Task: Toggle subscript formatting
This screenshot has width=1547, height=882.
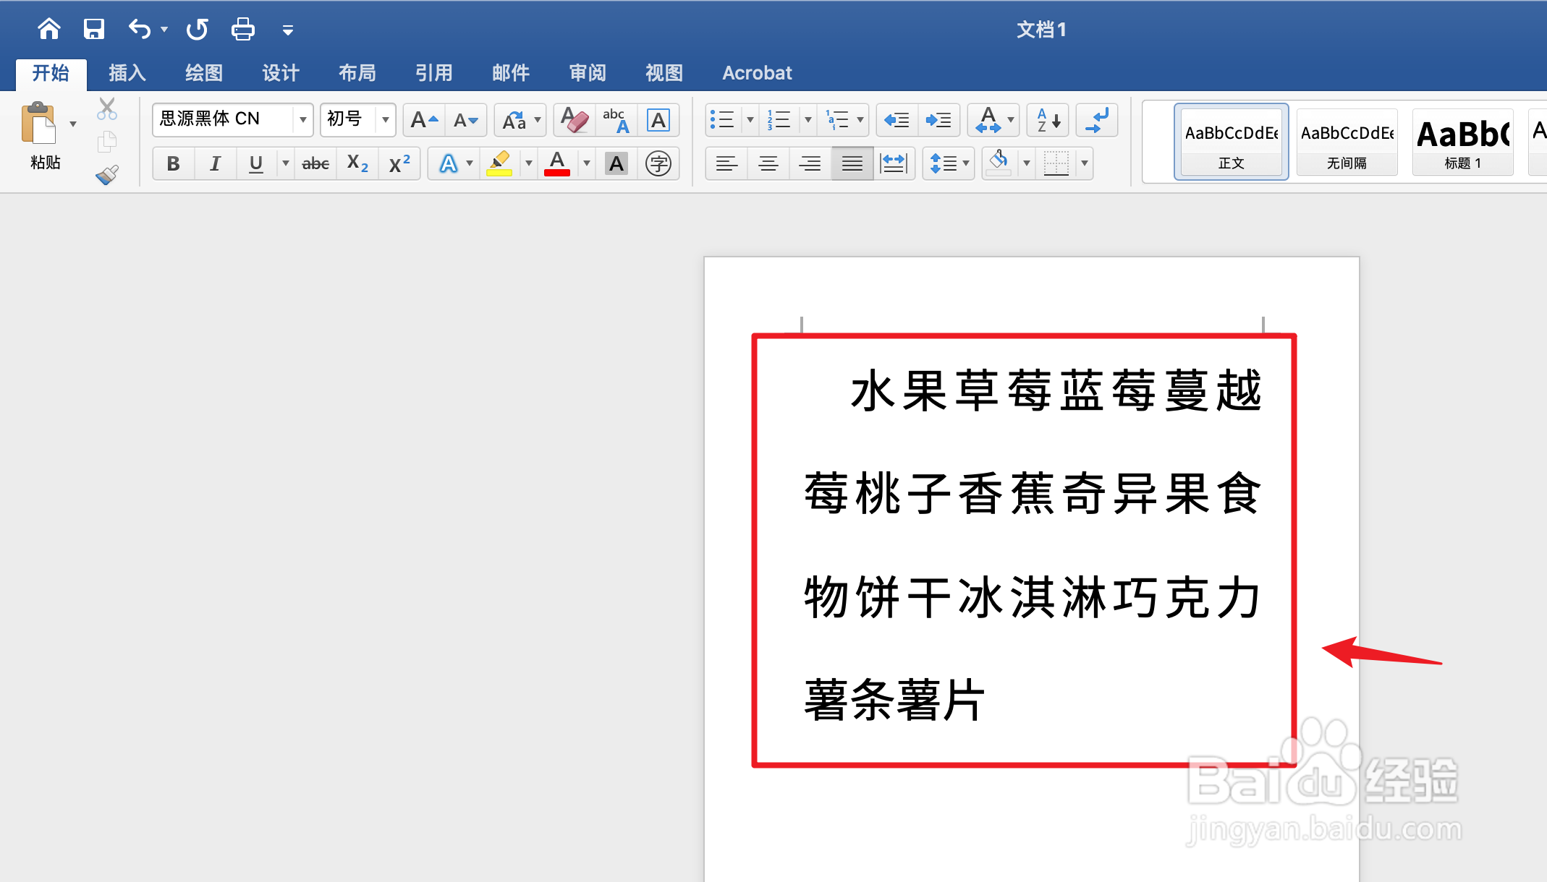Action: (357, 163)
